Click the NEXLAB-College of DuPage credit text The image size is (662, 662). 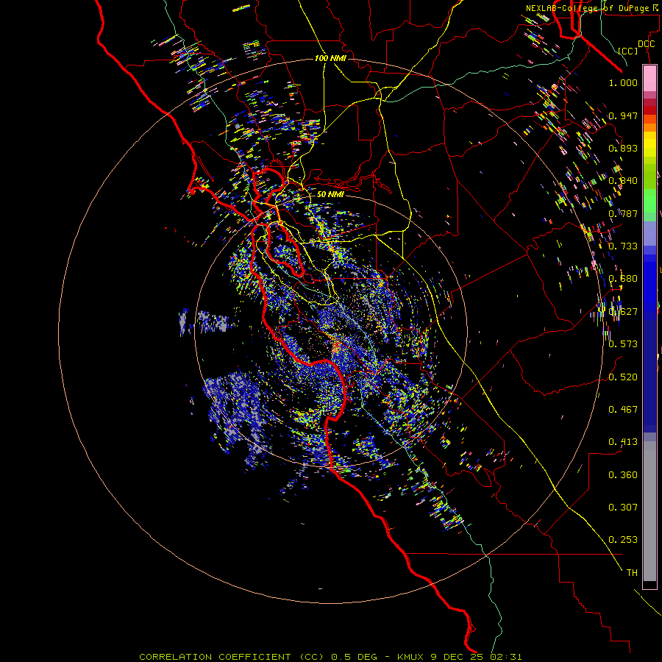click(591, 8)
